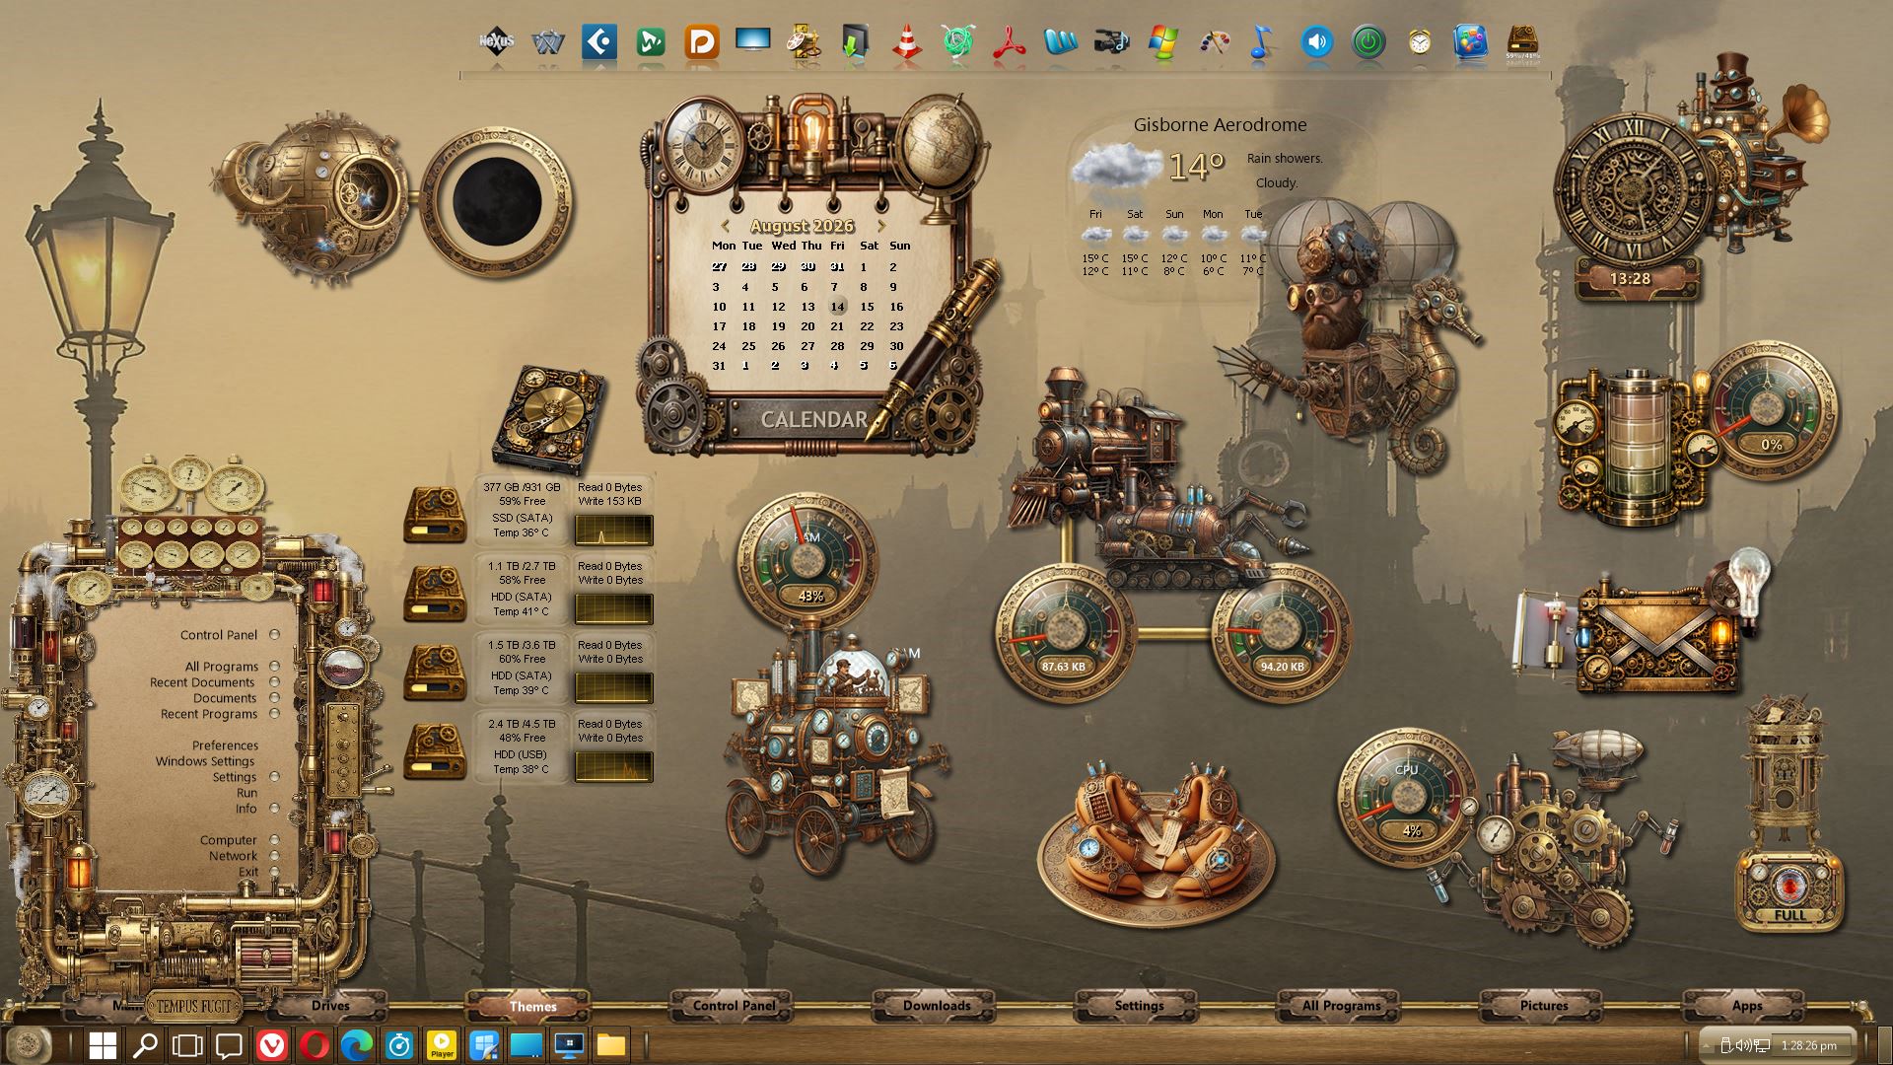Screen dimensions: 1893x1065
Task: Select the Documents radio dot
Action: (x=274, y=698)
